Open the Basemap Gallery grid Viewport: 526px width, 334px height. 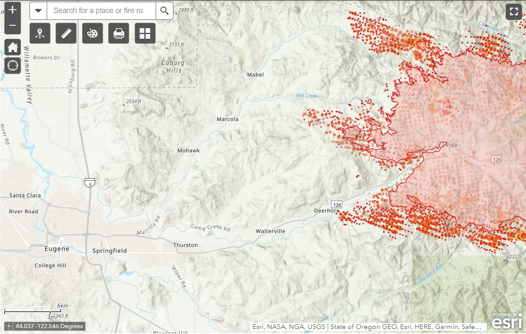(x=145, y=33)
